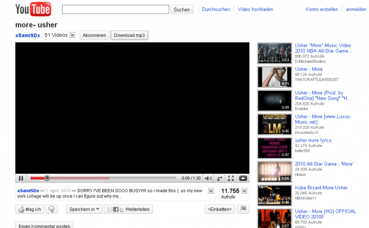Open the Durchsuchen link

[x=216, y=9]
